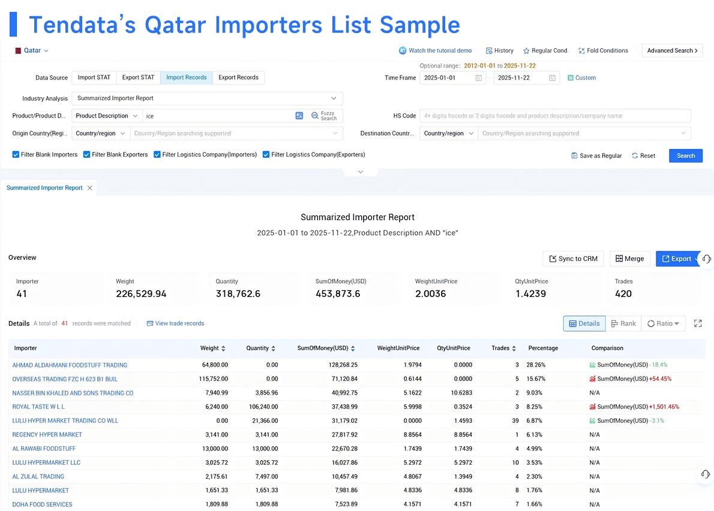714x511 pixels.
Task: Open REGENCY HYPER MARKET importer link
Action: coord(47,435)
